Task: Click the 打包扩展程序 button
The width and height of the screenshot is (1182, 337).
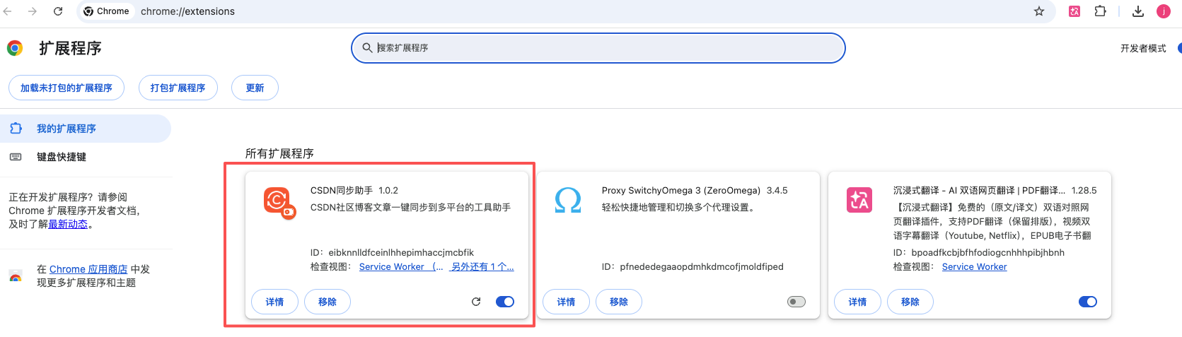Action: (178, 88)
